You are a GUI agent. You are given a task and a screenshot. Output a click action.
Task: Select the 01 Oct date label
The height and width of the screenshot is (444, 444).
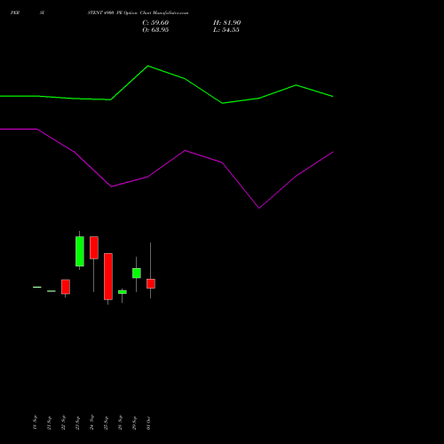tap(148, 423)
